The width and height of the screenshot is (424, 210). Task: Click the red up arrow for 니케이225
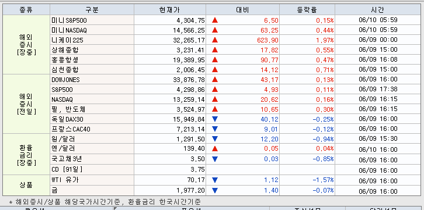tap(215, 40)
